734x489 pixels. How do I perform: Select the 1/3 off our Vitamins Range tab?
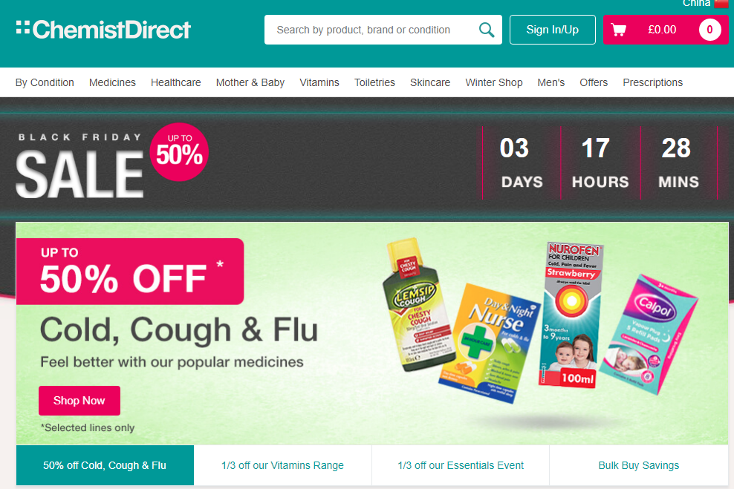click(x=283, y=465)
